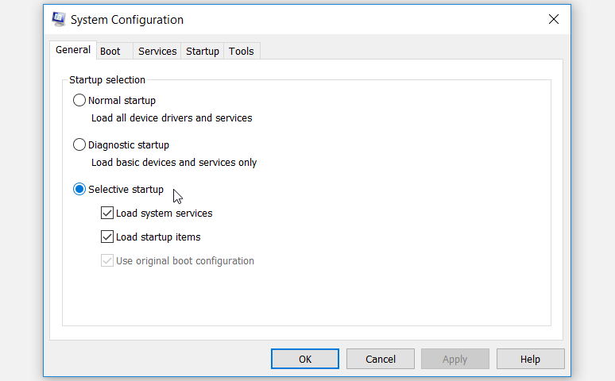Click the 'Load all device drivers and services' description

[x=172, y=118]
